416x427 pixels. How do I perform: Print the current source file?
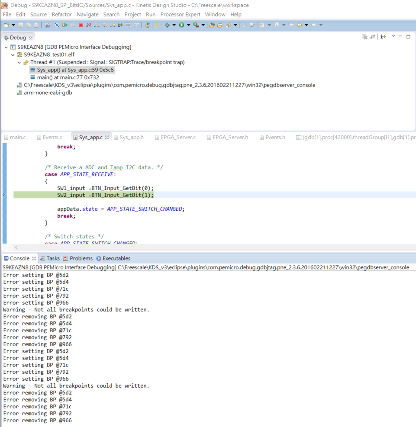pos(36,25)
